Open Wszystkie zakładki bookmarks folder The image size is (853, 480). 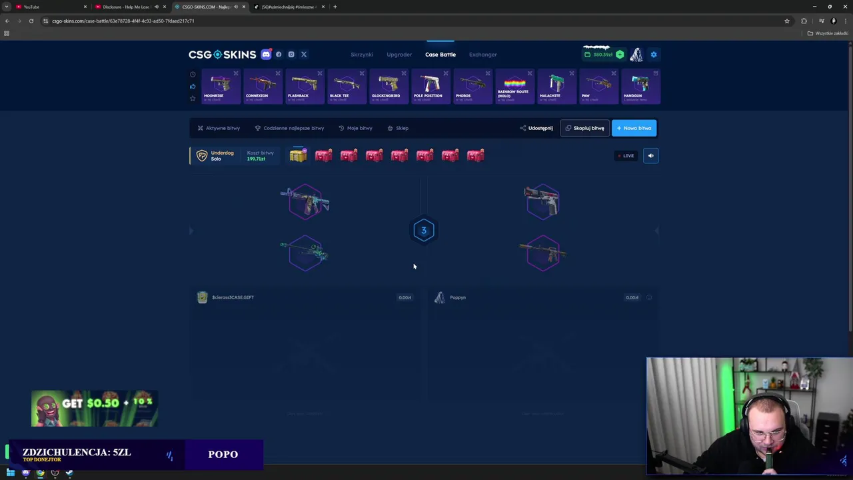click(828, 33)
